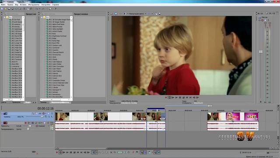This screenshot has height=158, width=280.
Task: Pause playback from the timeline transport
Action: pyautogui.click(x=71, y=152)
